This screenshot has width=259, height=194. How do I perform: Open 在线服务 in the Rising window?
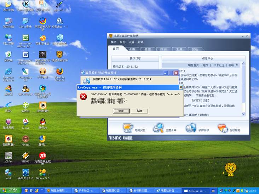[x=229, y=128]
